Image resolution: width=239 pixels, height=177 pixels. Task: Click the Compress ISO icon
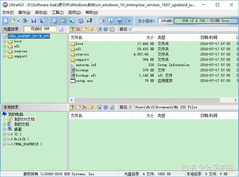point(63,21)
